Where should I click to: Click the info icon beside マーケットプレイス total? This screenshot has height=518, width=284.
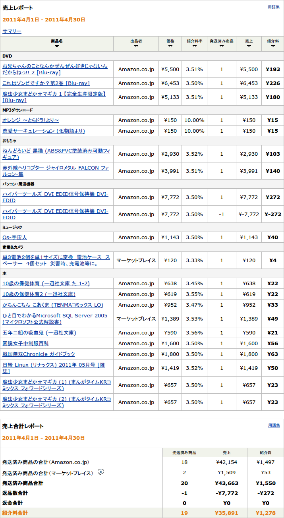tap(101, 472)
